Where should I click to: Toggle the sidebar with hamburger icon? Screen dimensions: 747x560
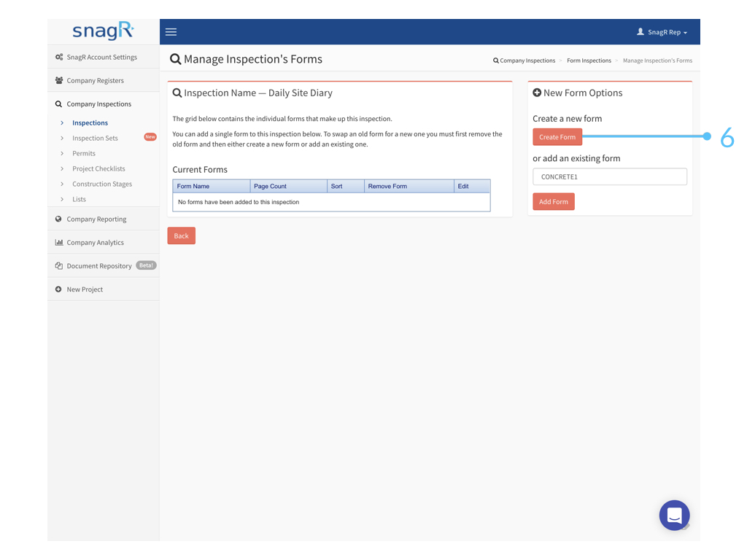(x=171, y=31)
